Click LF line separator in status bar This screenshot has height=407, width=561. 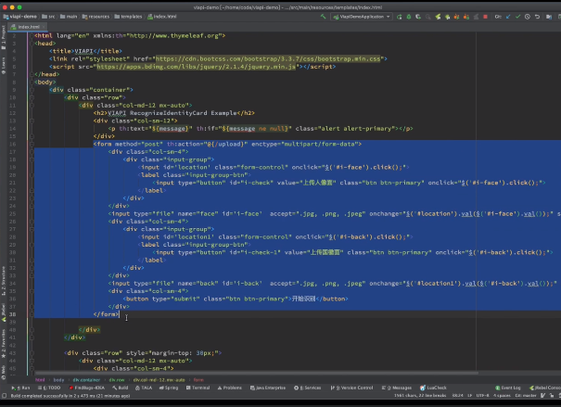click(470, 396)
